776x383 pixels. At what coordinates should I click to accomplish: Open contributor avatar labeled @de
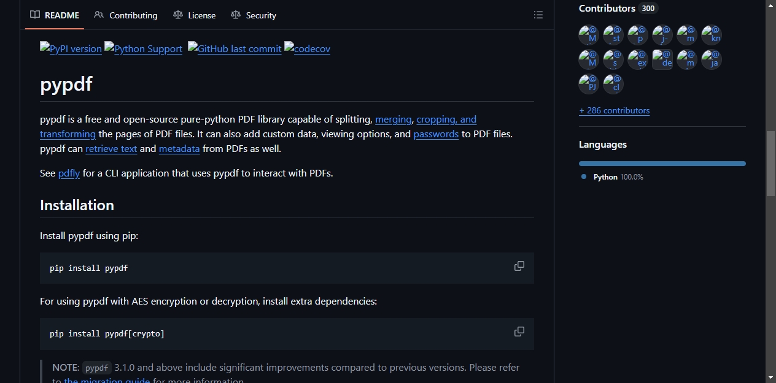662,59
